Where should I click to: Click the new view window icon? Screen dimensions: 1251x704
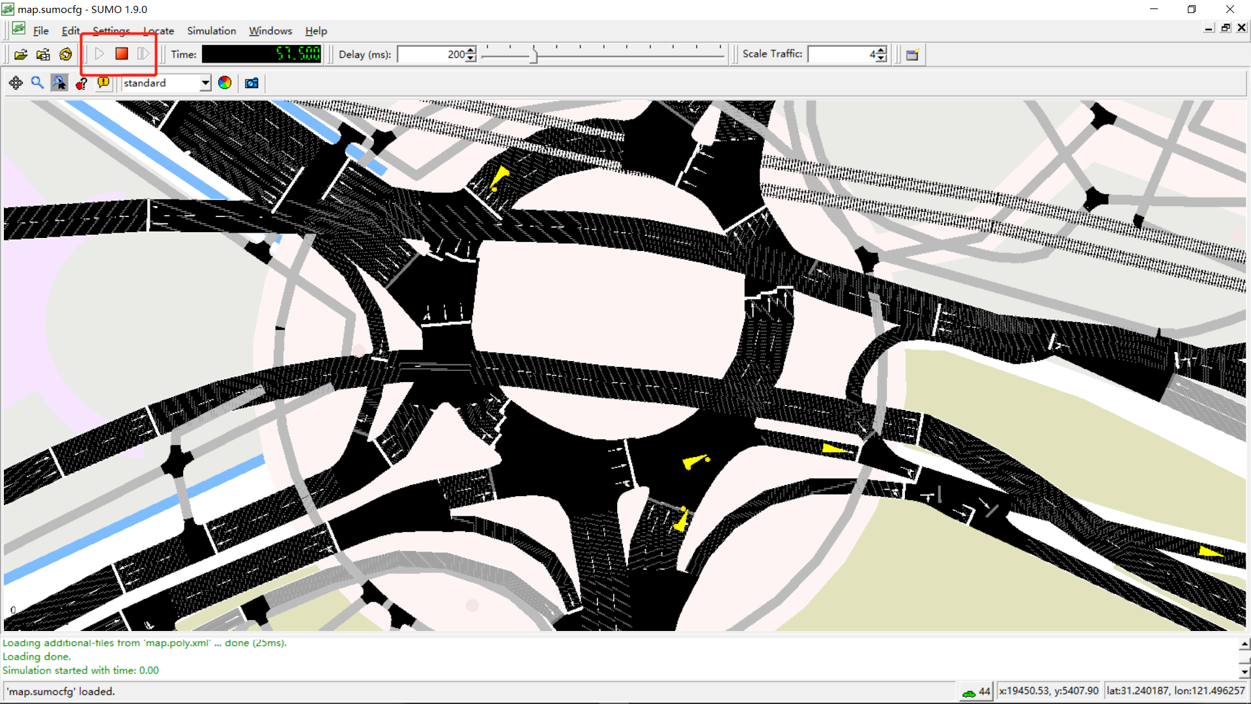(x=912, y=55)
